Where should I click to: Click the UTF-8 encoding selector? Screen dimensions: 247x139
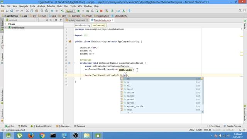[208, 130]
